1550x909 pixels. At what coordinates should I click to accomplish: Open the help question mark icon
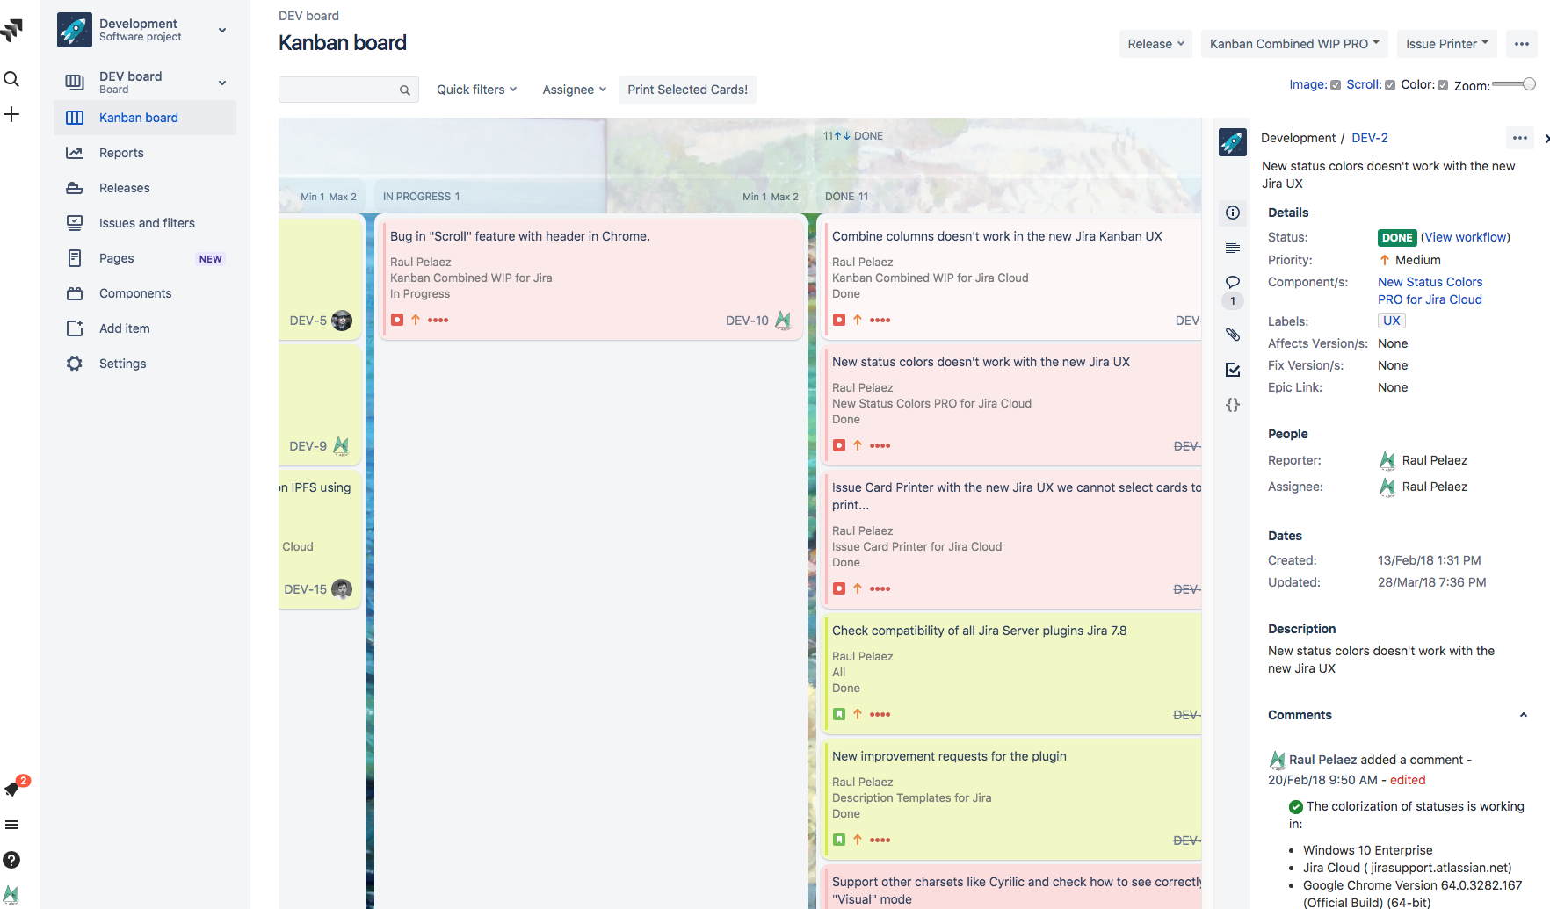11,860
